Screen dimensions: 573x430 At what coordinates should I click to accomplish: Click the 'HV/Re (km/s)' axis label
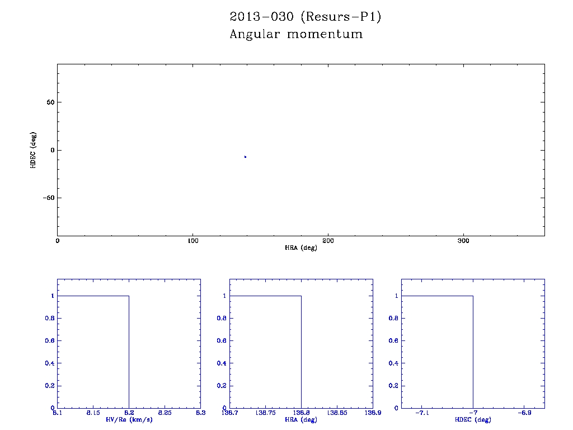point(129,419)
